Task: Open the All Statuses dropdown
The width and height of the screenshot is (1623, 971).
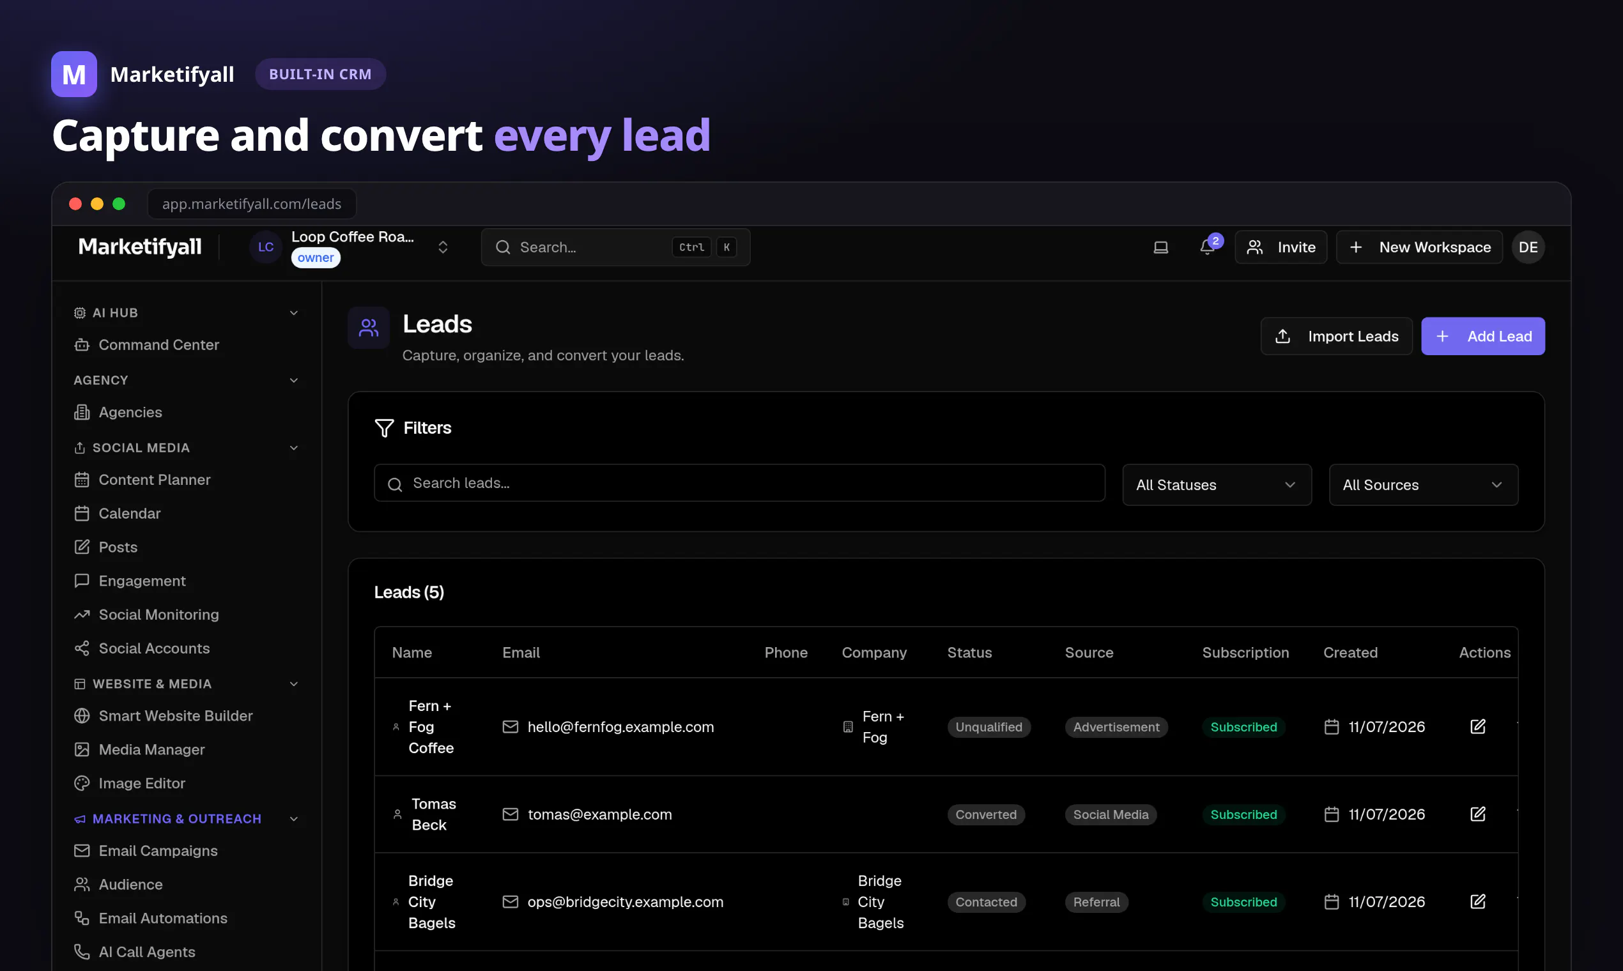Action: [1217, 485]
